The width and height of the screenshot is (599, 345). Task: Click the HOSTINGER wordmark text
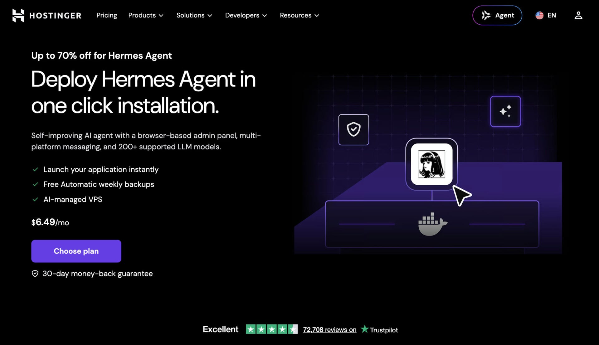tap(55, 16)
